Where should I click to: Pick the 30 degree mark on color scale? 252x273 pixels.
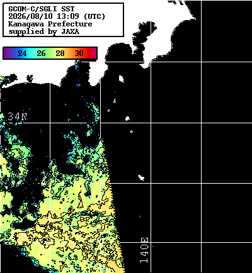[79, 53]
